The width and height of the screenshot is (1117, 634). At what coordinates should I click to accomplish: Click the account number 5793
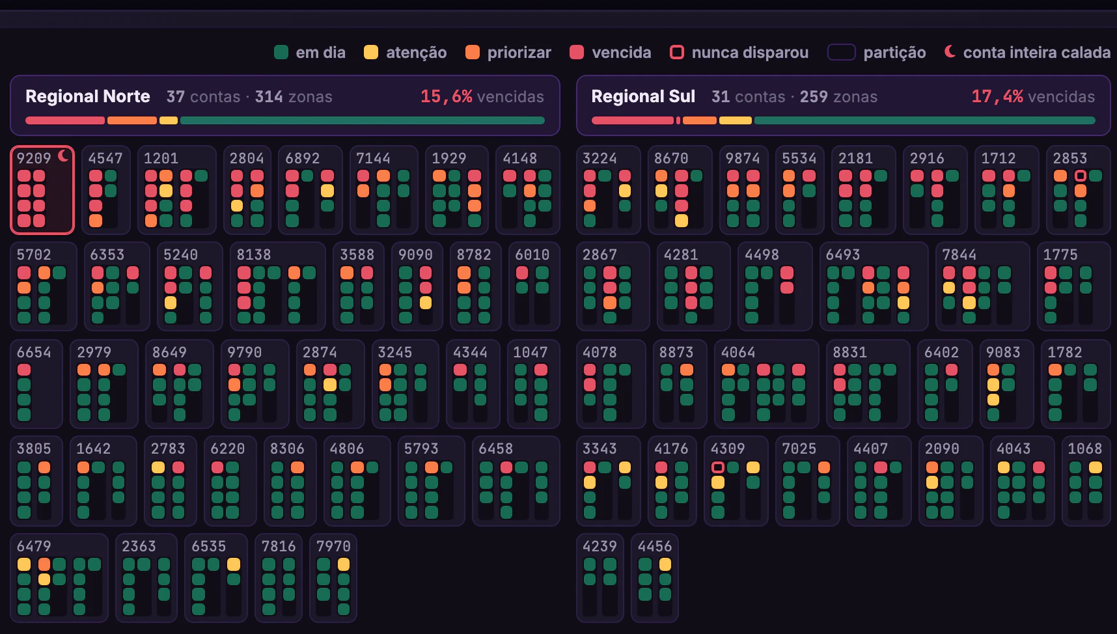pos(422,448)
